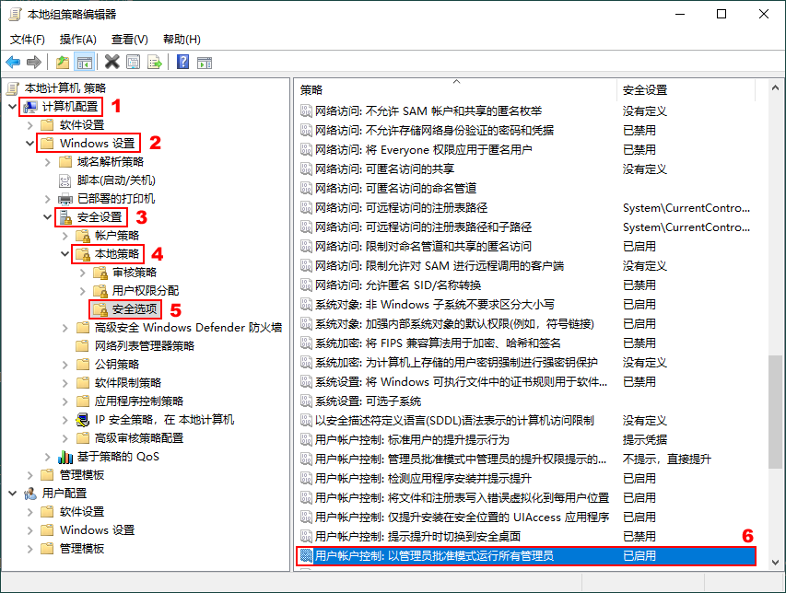
Task: Click the 用户权限分配 folder icon
Action: pyautogui.click(x=100, y=291)
